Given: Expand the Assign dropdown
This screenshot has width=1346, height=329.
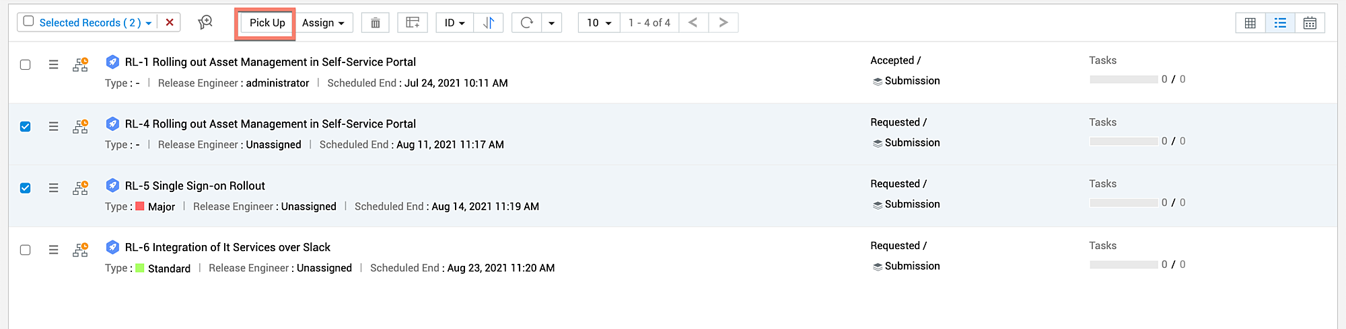Looking at the screenshot, I should click(x=323, y=23).
